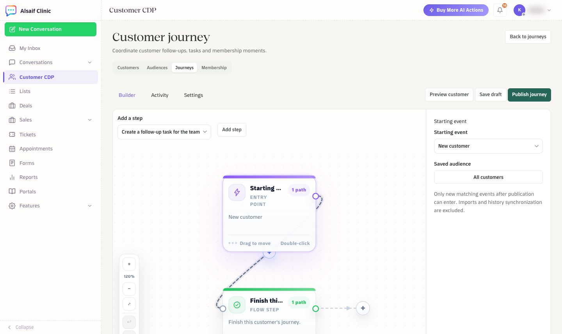Expand the Sales submenu
The width and height of the screenshot is (562, 334).
pyautogui.click(x=90, y=120)
